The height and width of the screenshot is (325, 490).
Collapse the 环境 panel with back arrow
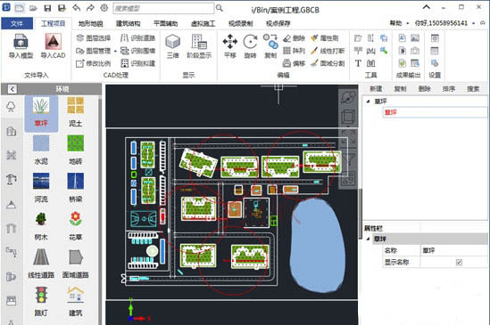point(12,89)
